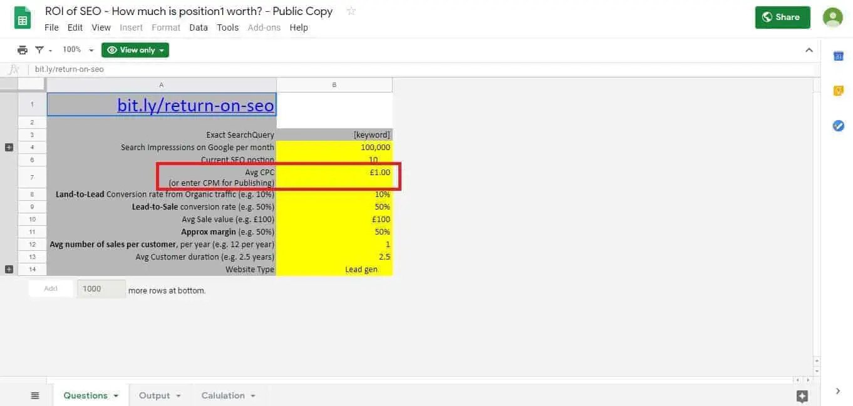The image size is (853, 406).
Task: Open the Output tab dropdown arrow
Action: [x=178, y=396]
